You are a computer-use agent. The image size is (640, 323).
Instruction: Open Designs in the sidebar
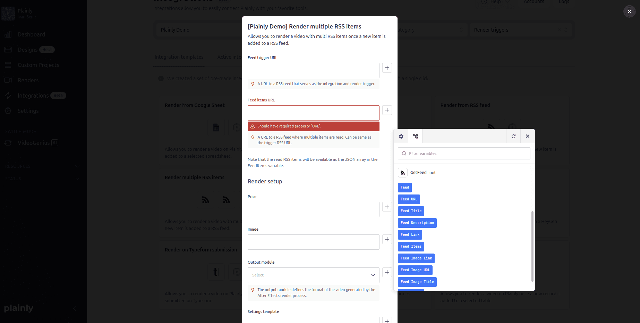[27, 50]
